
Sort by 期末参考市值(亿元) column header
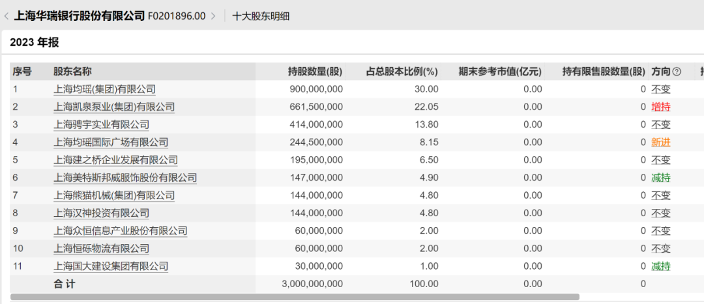pyautogui.click(x=500, y=72)
